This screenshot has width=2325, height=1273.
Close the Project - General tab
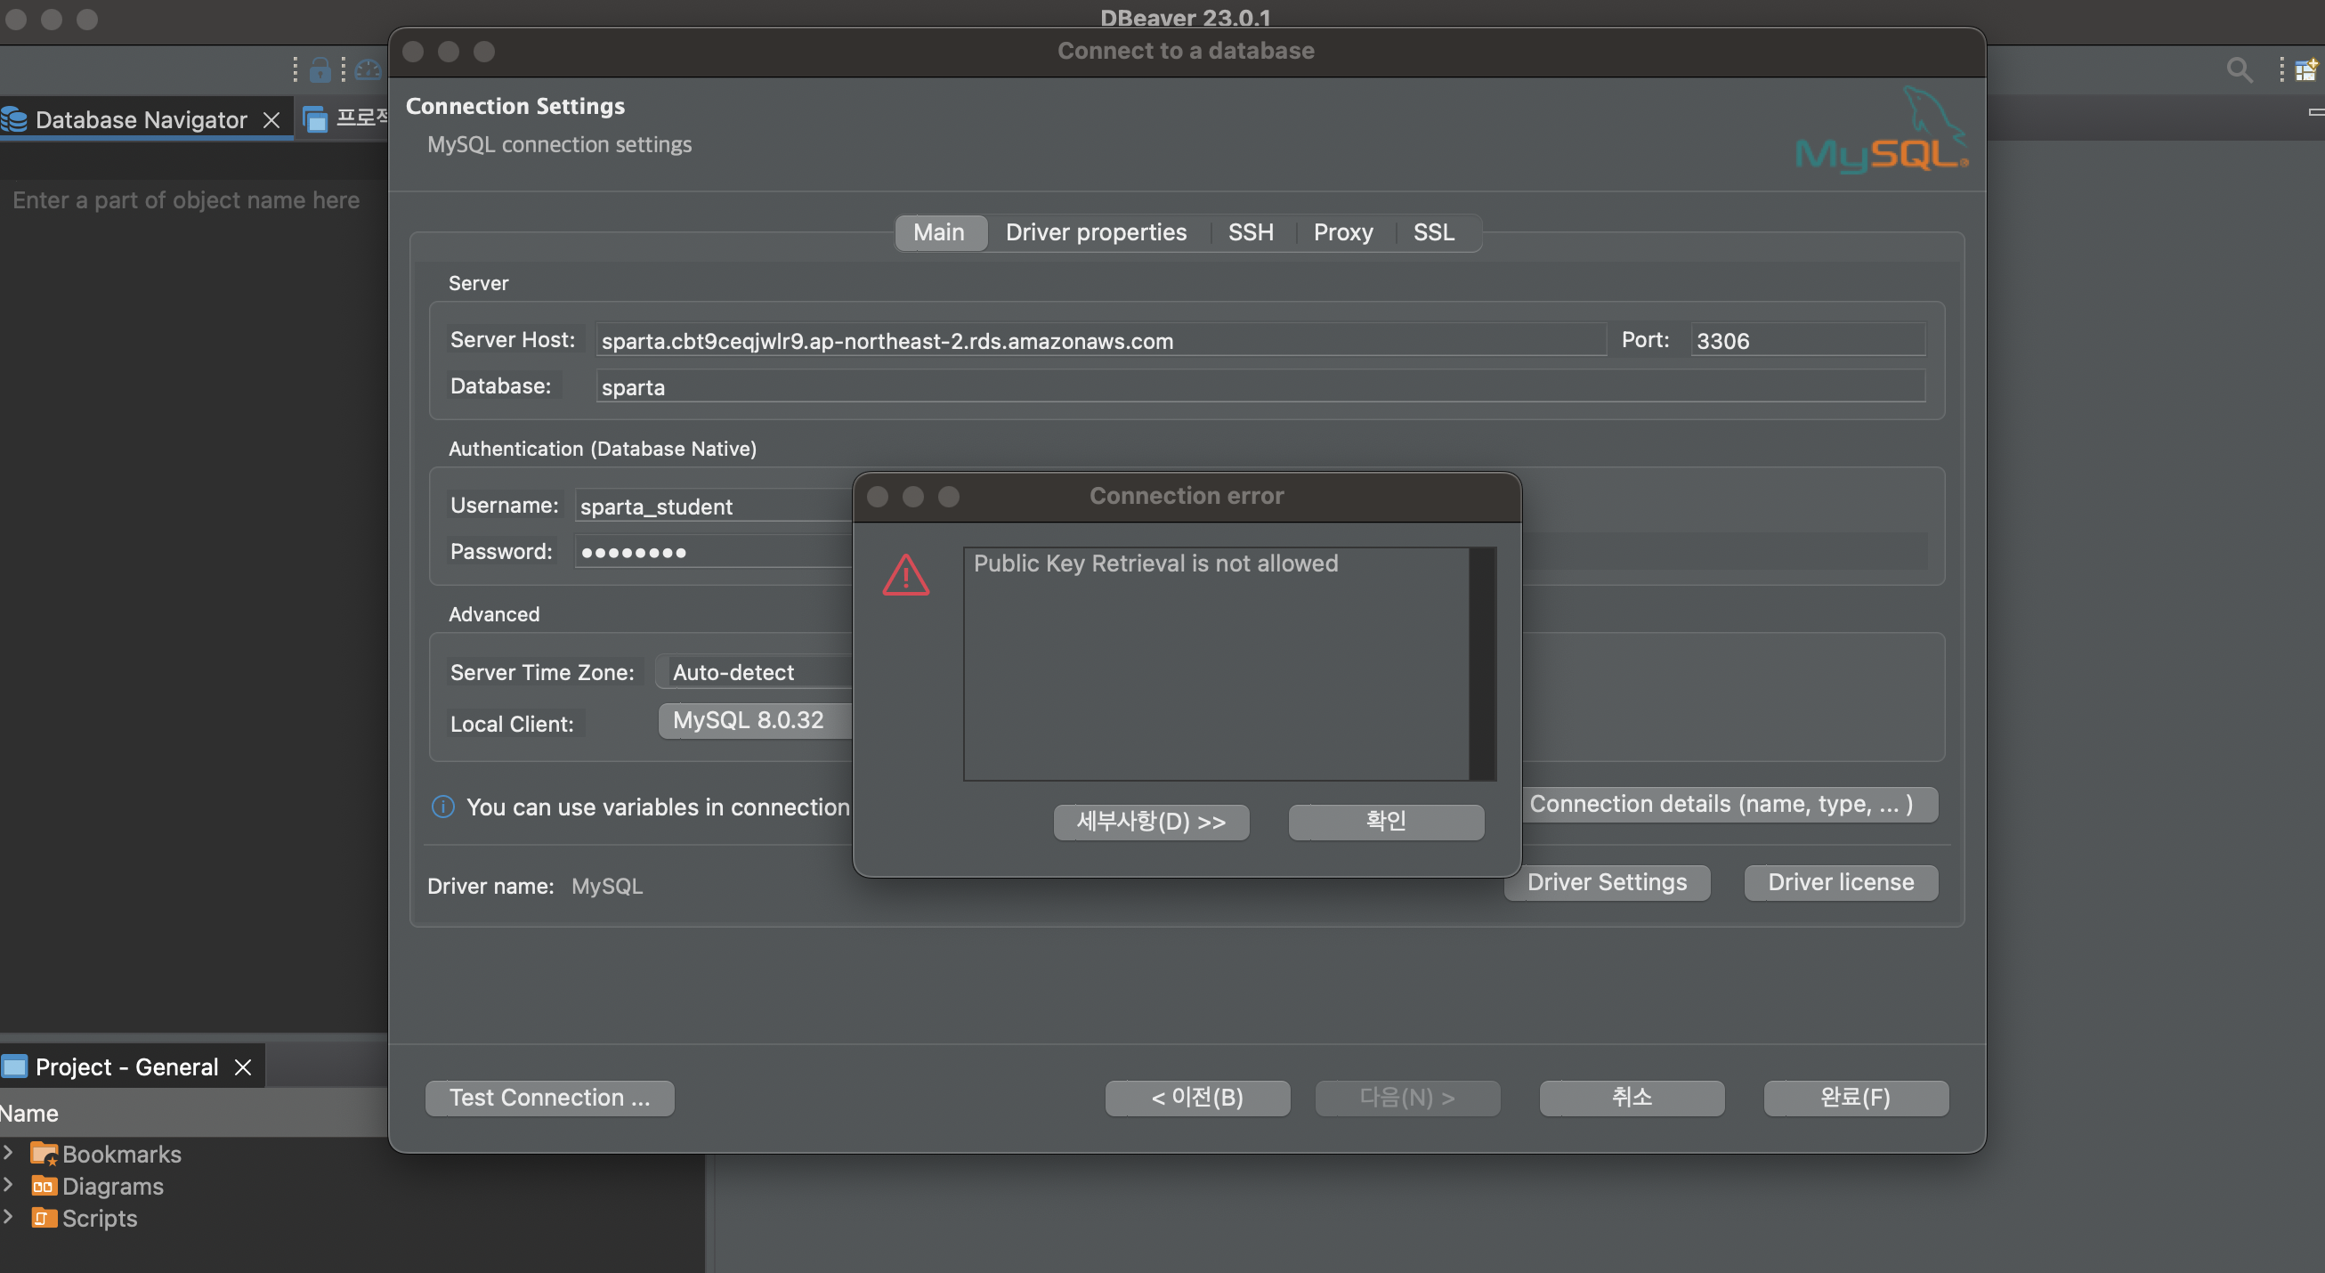pyautogui.click(x=243, y=1066)
